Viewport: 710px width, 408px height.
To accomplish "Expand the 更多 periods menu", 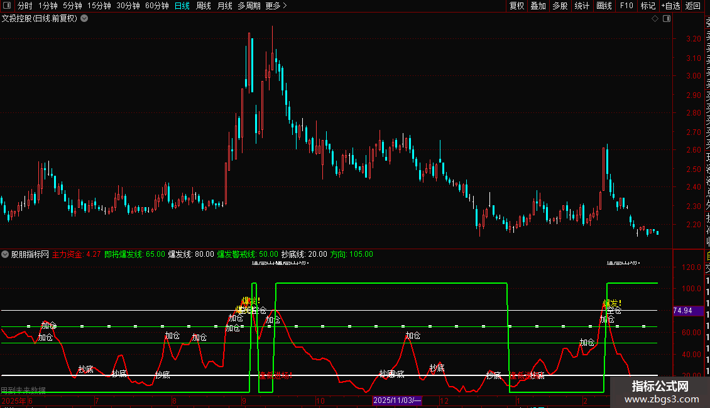I will pos(276,6).
